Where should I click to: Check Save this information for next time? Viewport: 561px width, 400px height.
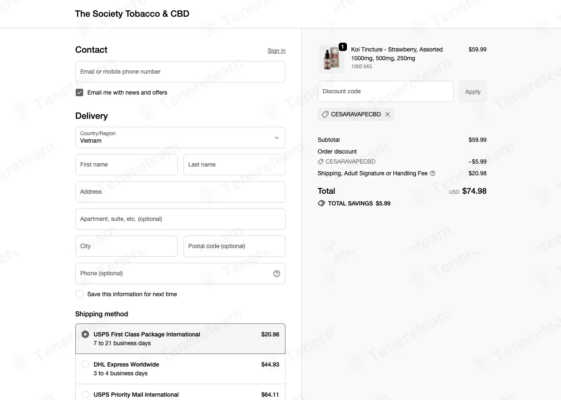pos(79,294)
